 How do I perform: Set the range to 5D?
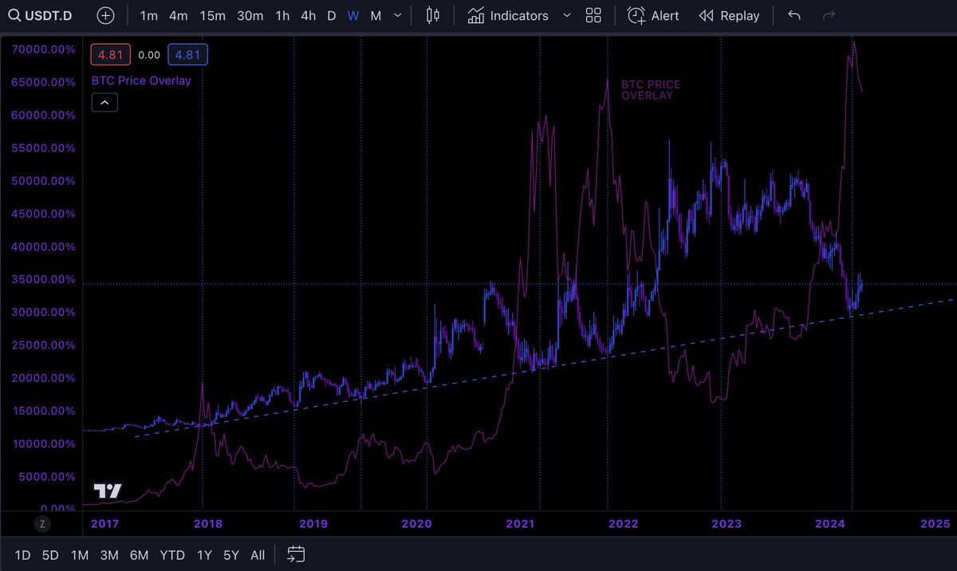pos(50,555)
